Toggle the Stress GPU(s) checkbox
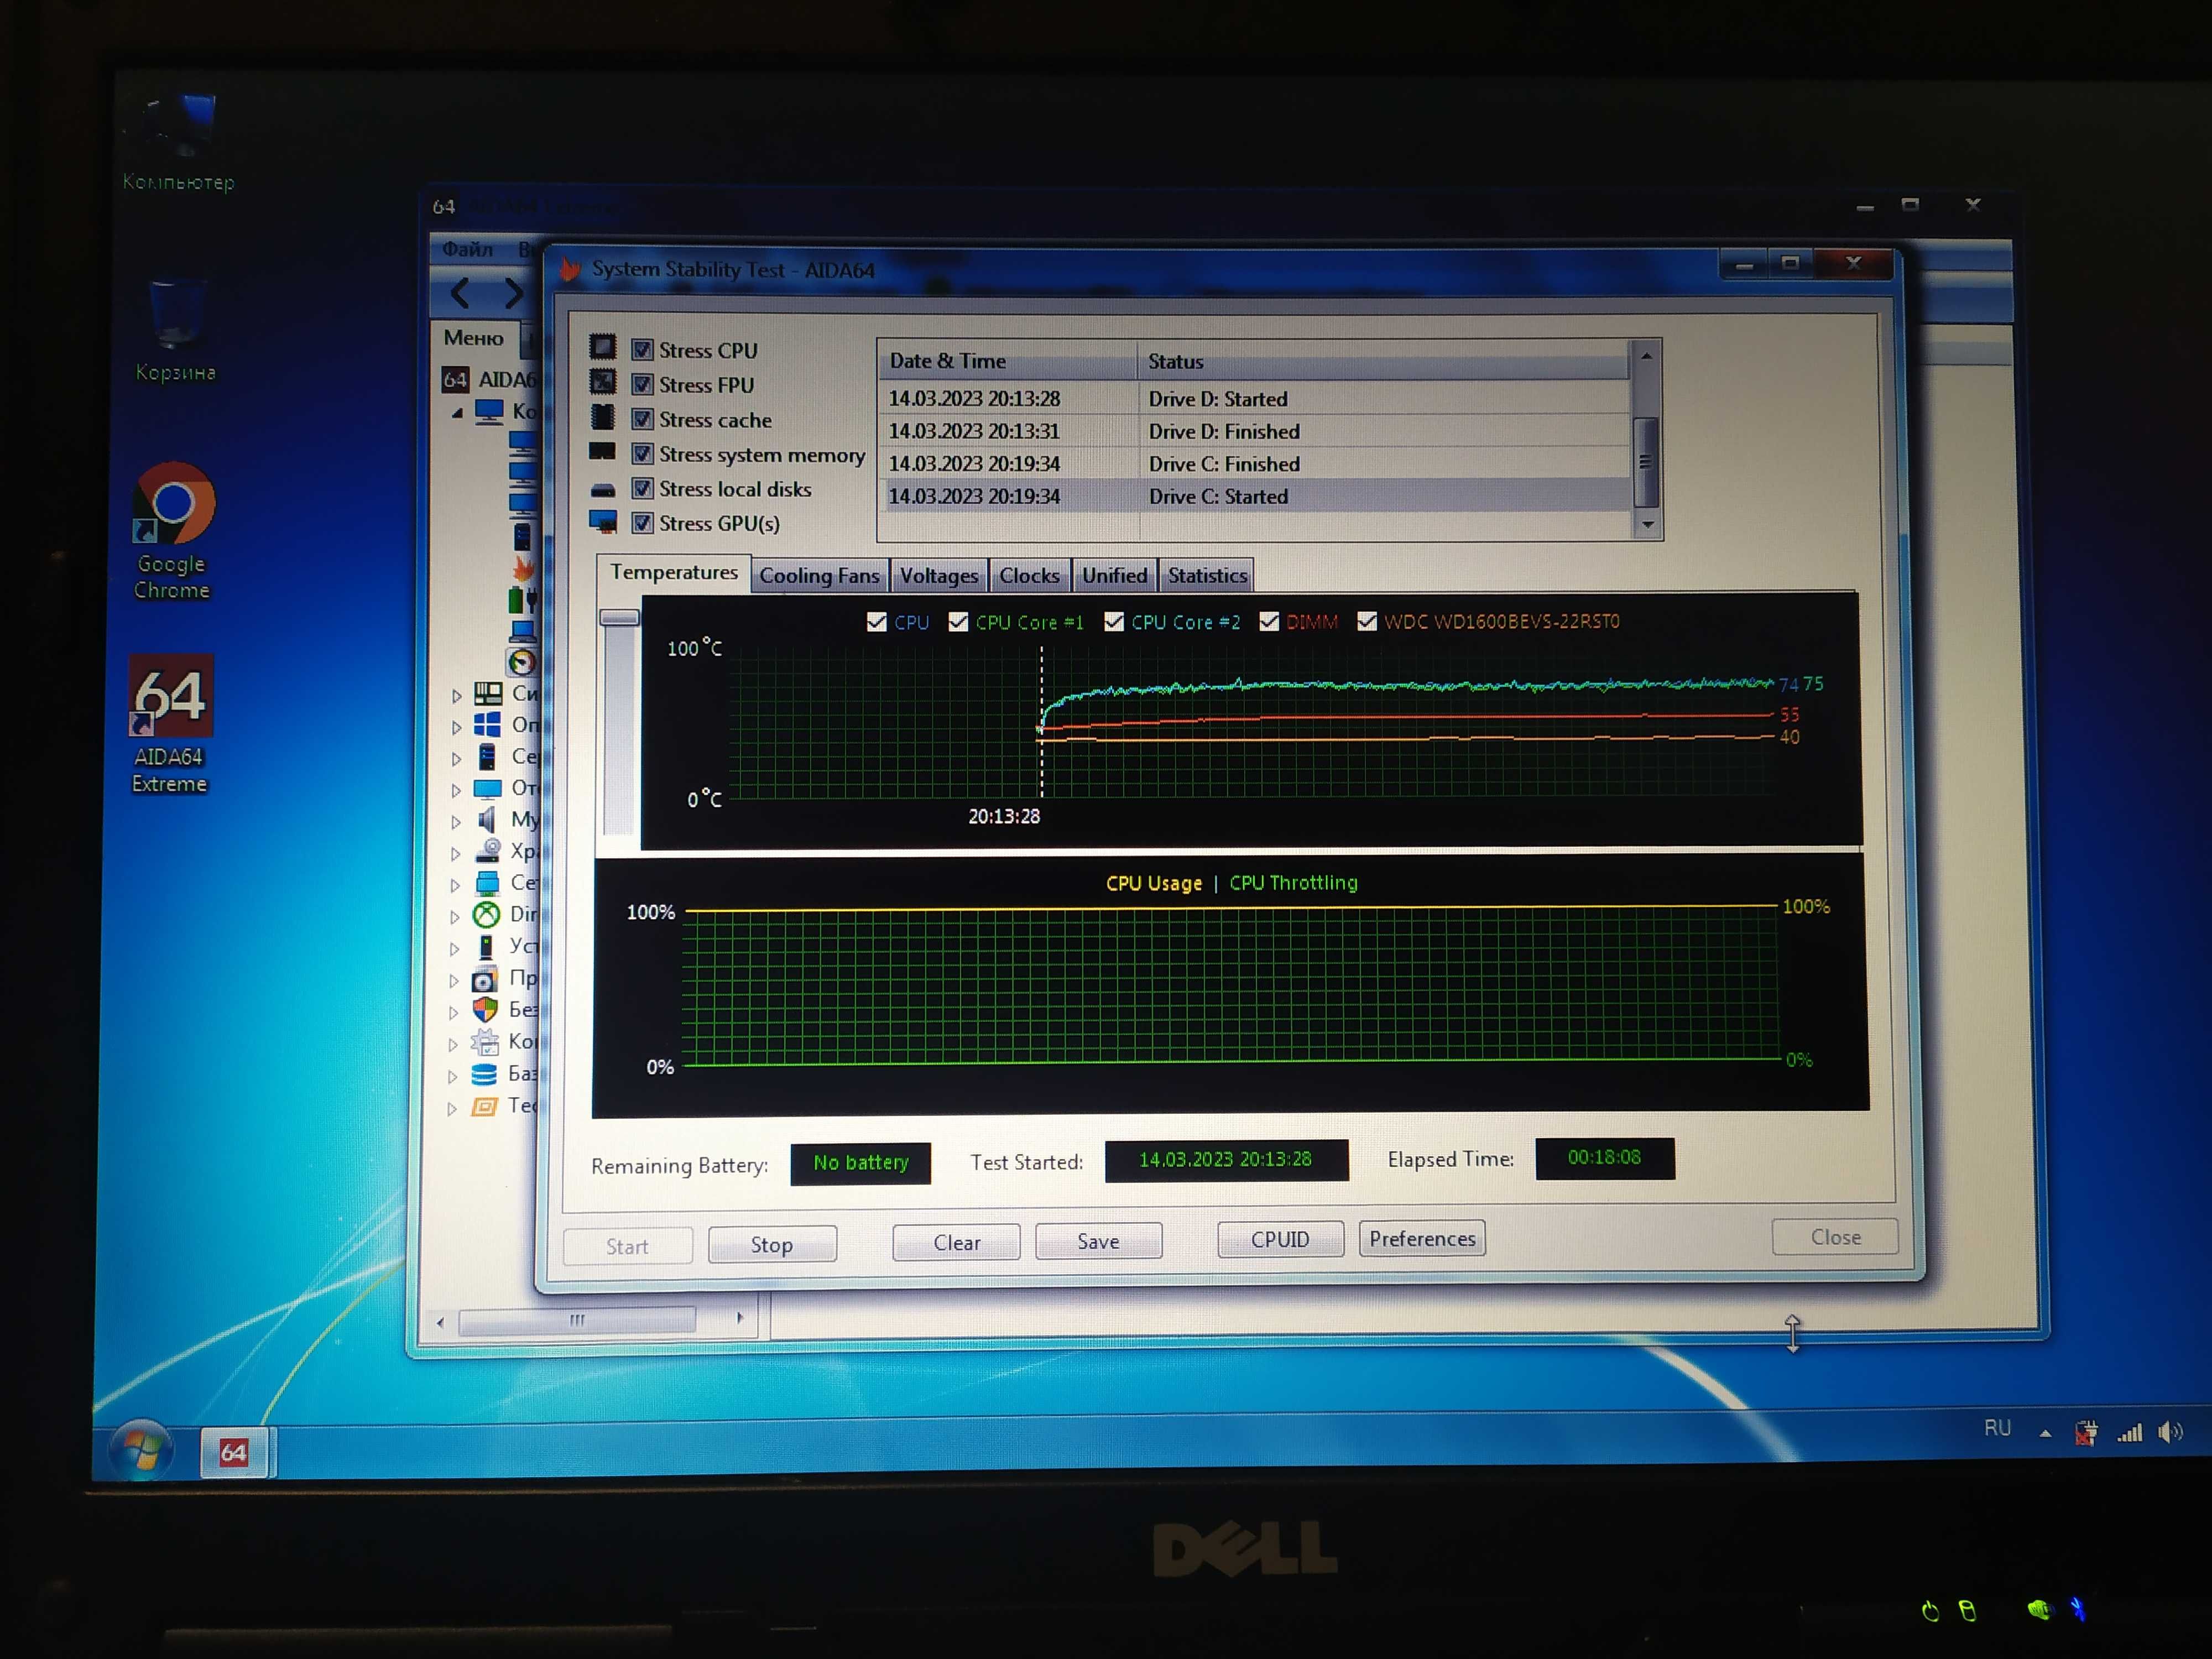This screenshot has height=1659, width=2212. tap(642, 523)
